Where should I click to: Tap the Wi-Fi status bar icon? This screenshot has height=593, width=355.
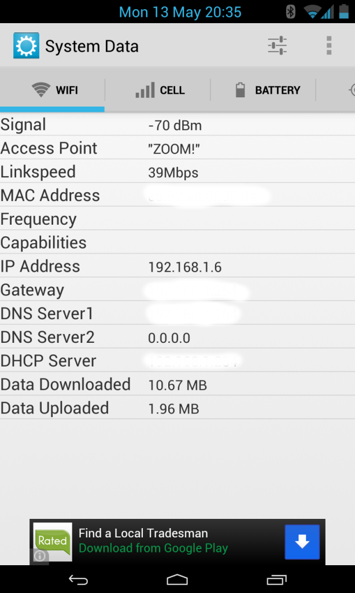(x=312, y=12)
